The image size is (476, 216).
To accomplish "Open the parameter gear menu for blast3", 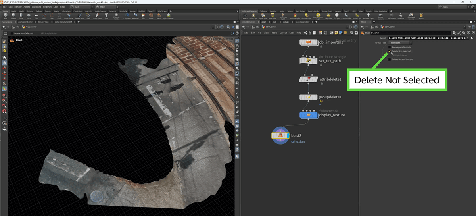I will pyautogui.click(x=454, y=33).
